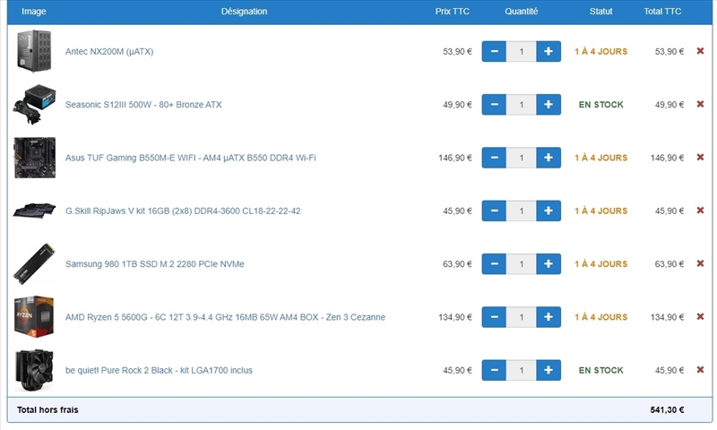
Task: Decrease Seasonic S12III quantity with minus
Action: (x=494, y=105)
